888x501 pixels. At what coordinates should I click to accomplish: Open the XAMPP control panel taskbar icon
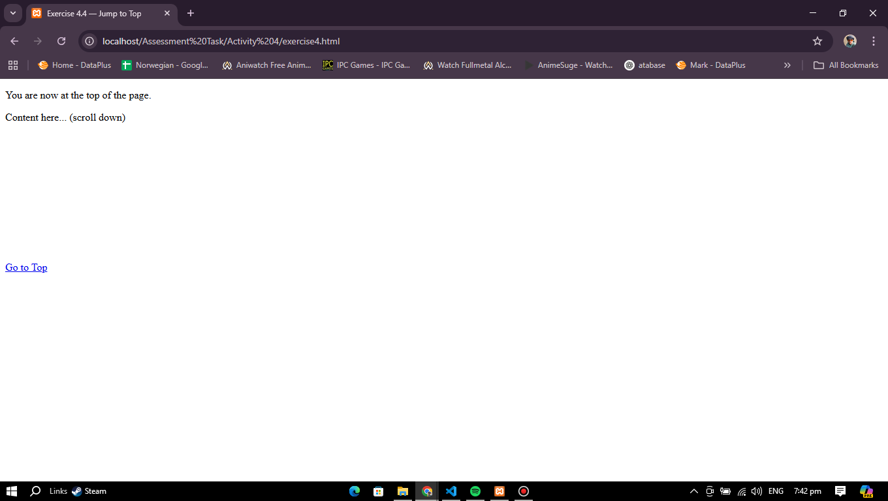click(499, 491)
